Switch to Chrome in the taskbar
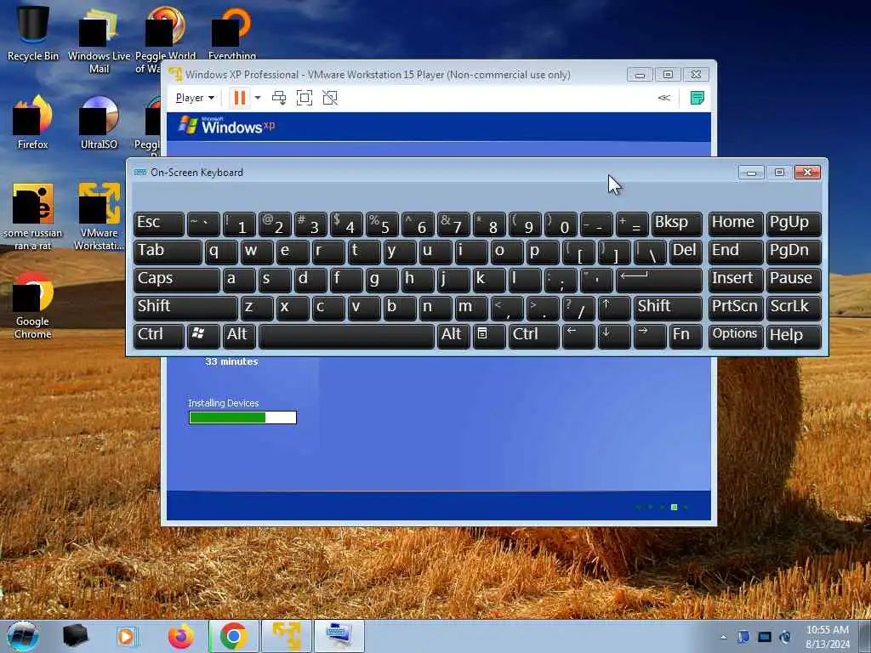The height and width of the screenshot is (653, 871). 233,636
